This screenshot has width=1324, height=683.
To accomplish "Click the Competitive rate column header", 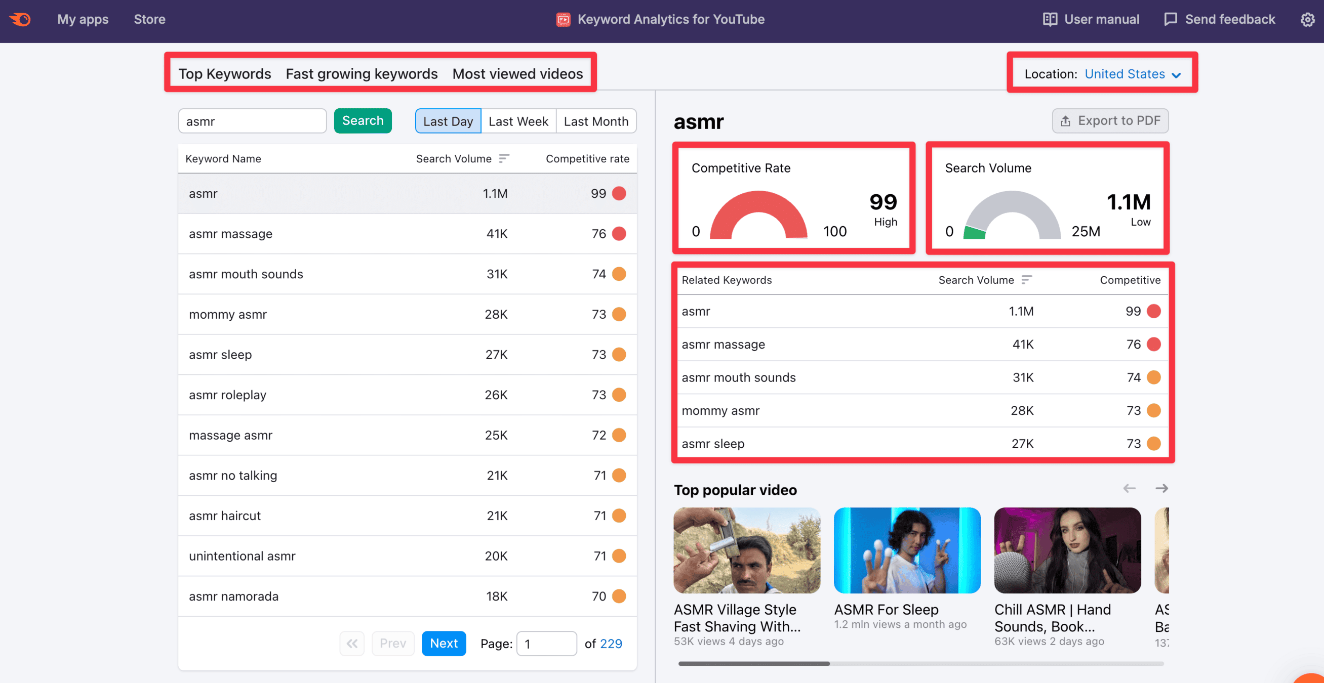I will [587, 159].
